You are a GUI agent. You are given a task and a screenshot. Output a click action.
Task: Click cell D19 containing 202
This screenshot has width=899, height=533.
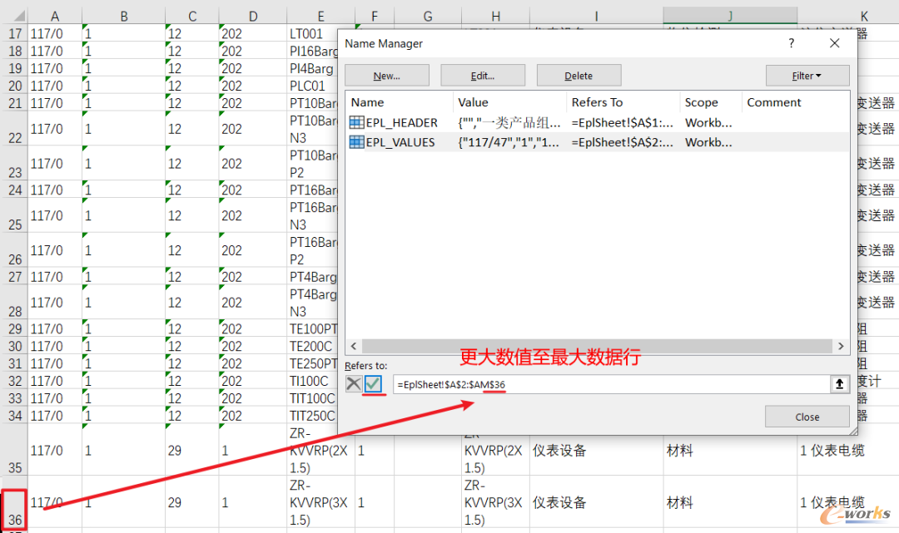coord(253,68)
